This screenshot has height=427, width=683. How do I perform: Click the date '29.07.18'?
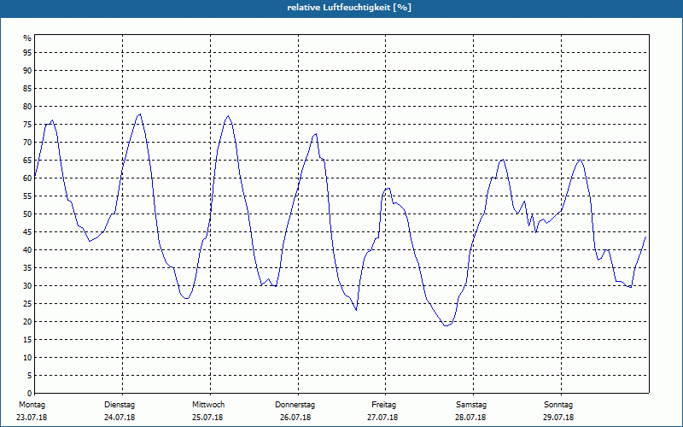[558, 418]
